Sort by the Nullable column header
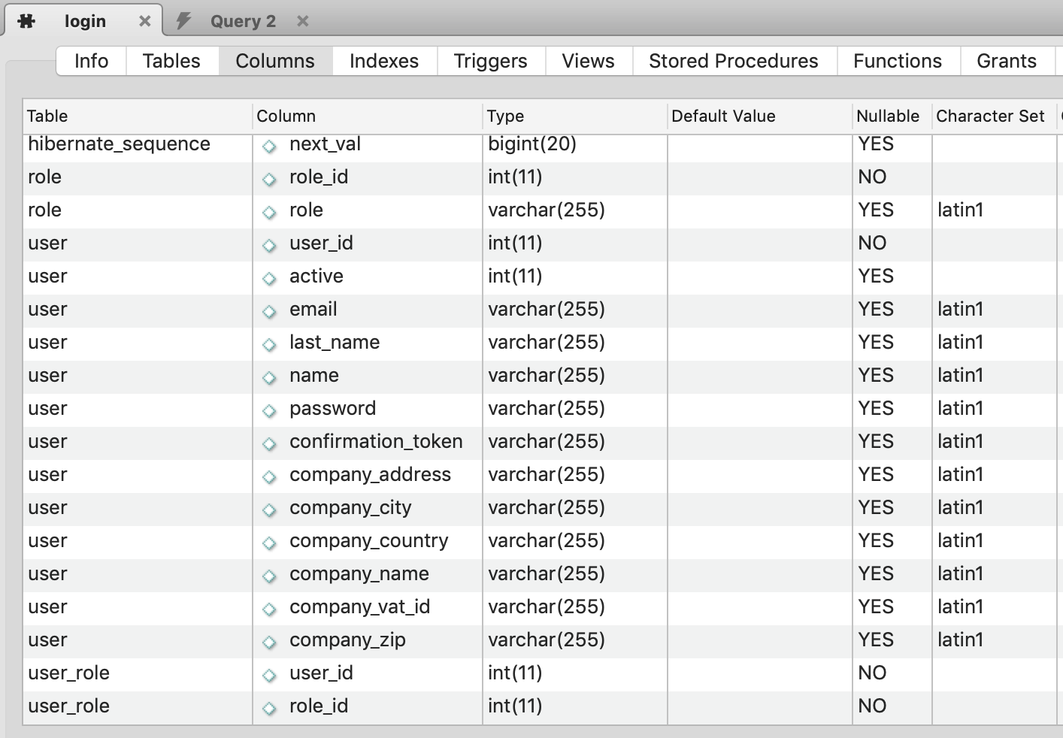 click(887, 116)
